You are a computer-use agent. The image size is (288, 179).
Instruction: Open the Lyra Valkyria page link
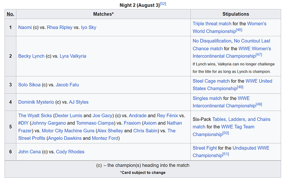click(x=73, y=56)
